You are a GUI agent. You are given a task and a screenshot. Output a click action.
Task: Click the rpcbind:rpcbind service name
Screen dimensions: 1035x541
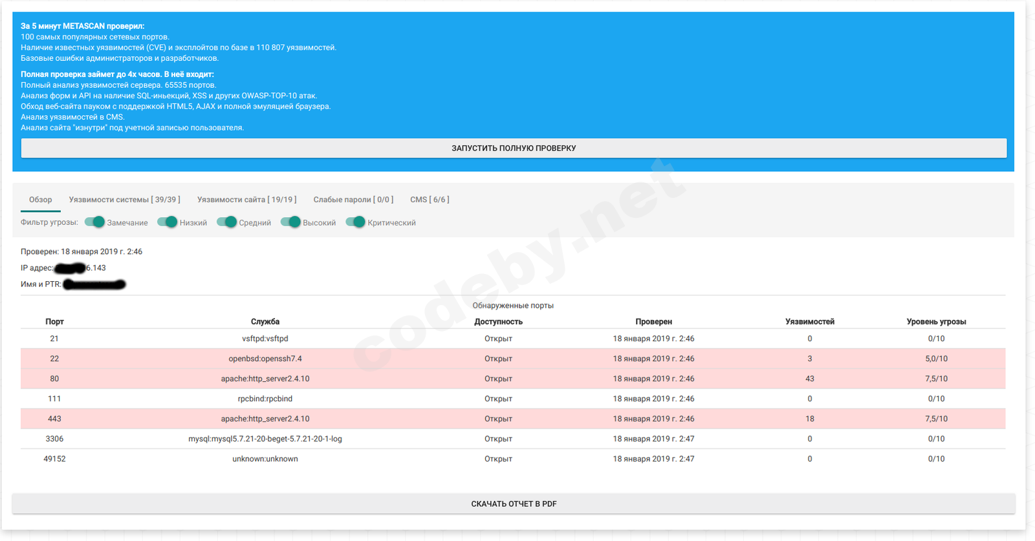(x=265, y=399)
